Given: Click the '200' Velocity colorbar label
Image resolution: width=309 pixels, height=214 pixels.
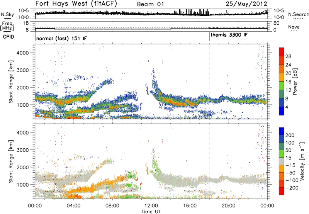Looking at the screenshot, I should pos(290,135).
